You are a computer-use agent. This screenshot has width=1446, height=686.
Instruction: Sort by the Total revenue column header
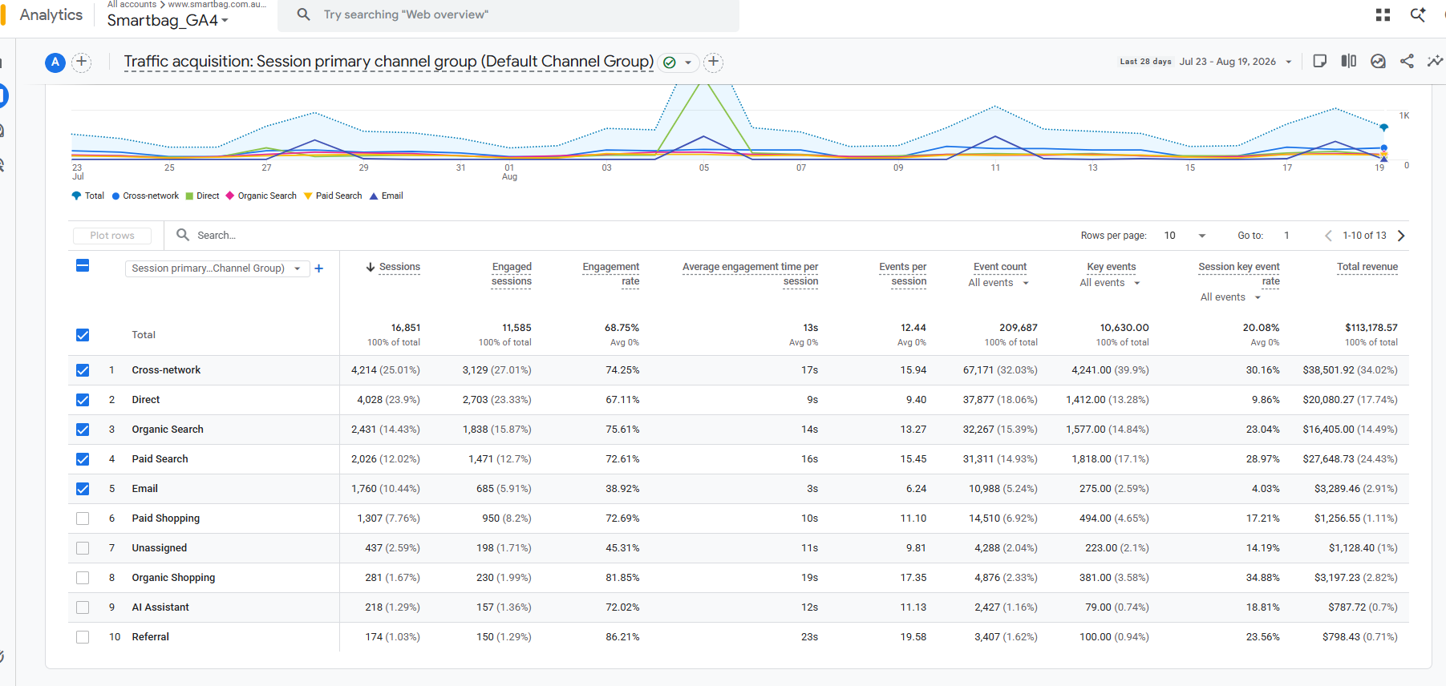tap(1367, 267)
